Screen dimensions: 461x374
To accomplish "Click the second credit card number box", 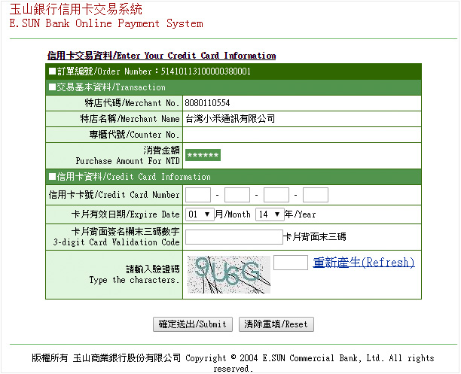I will click(x=237, y=196).
